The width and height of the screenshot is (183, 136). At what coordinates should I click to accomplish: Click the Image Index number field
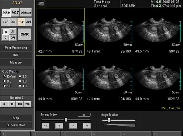pos(84,115)
